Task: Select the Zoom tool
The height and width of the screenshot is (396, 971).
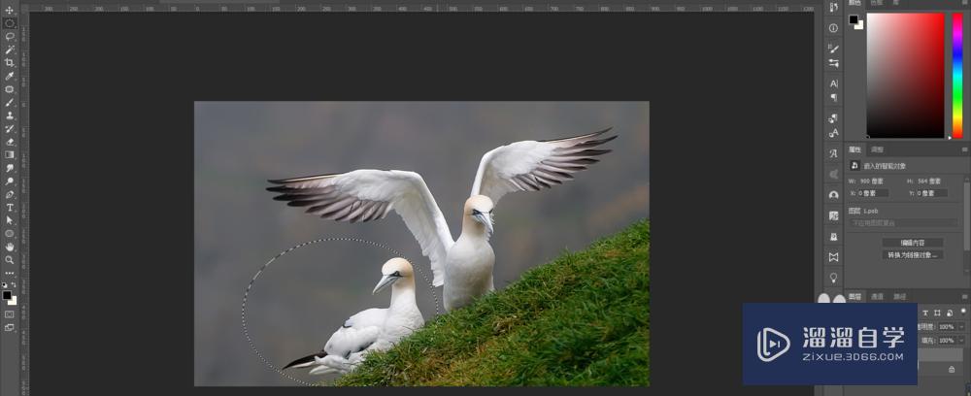Action: [x=10, y=260]
